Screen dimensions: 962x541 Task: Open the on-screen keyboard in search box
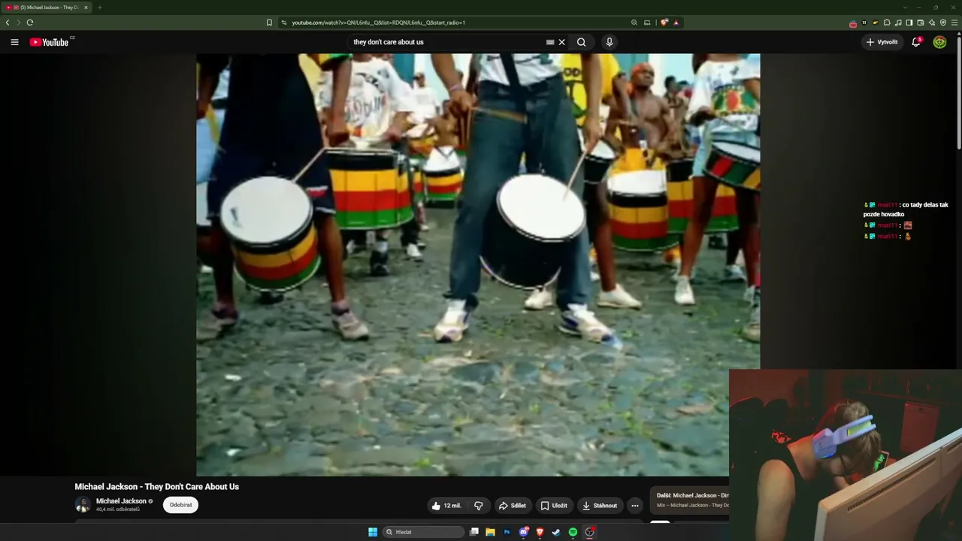550,42
